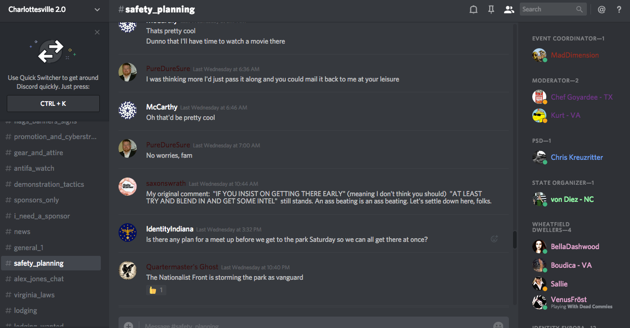
Task: Click the chat scrollbar thumb
Action: pos(515,239)
